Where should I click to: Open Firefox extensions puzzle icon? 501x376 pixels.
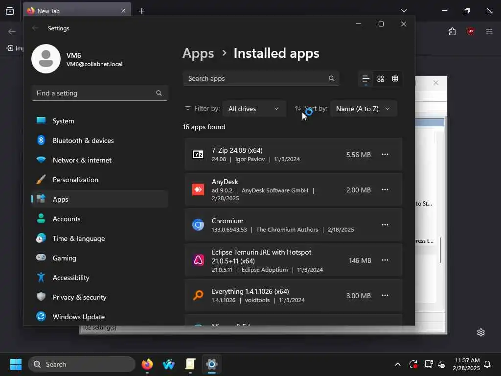[x=452, y=31]
